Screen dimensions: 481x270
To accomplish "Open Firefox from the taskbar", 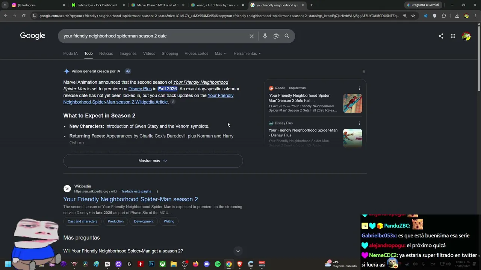I will [195, 264].
